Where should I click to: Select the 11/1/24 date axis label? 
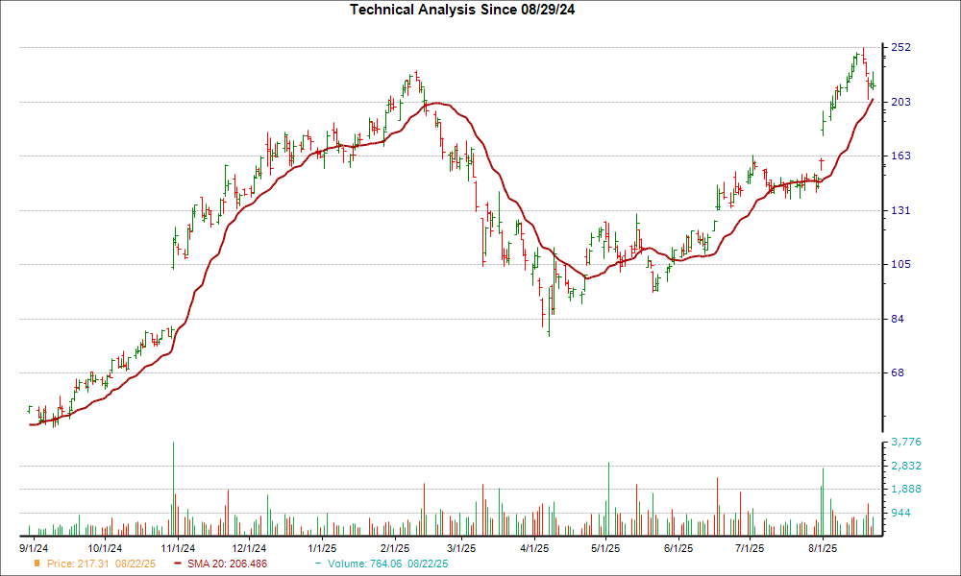(x=174, y=548)
